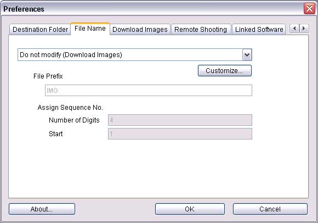Open the Download Images tab
This screenshot has width=318, height=223.
click(140, 30)
